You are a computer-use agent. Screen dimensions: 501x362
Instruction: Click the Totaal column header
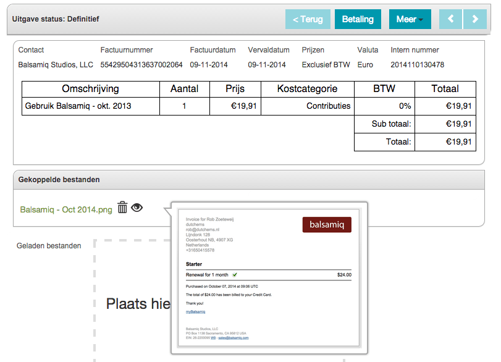tap(445, 89)
